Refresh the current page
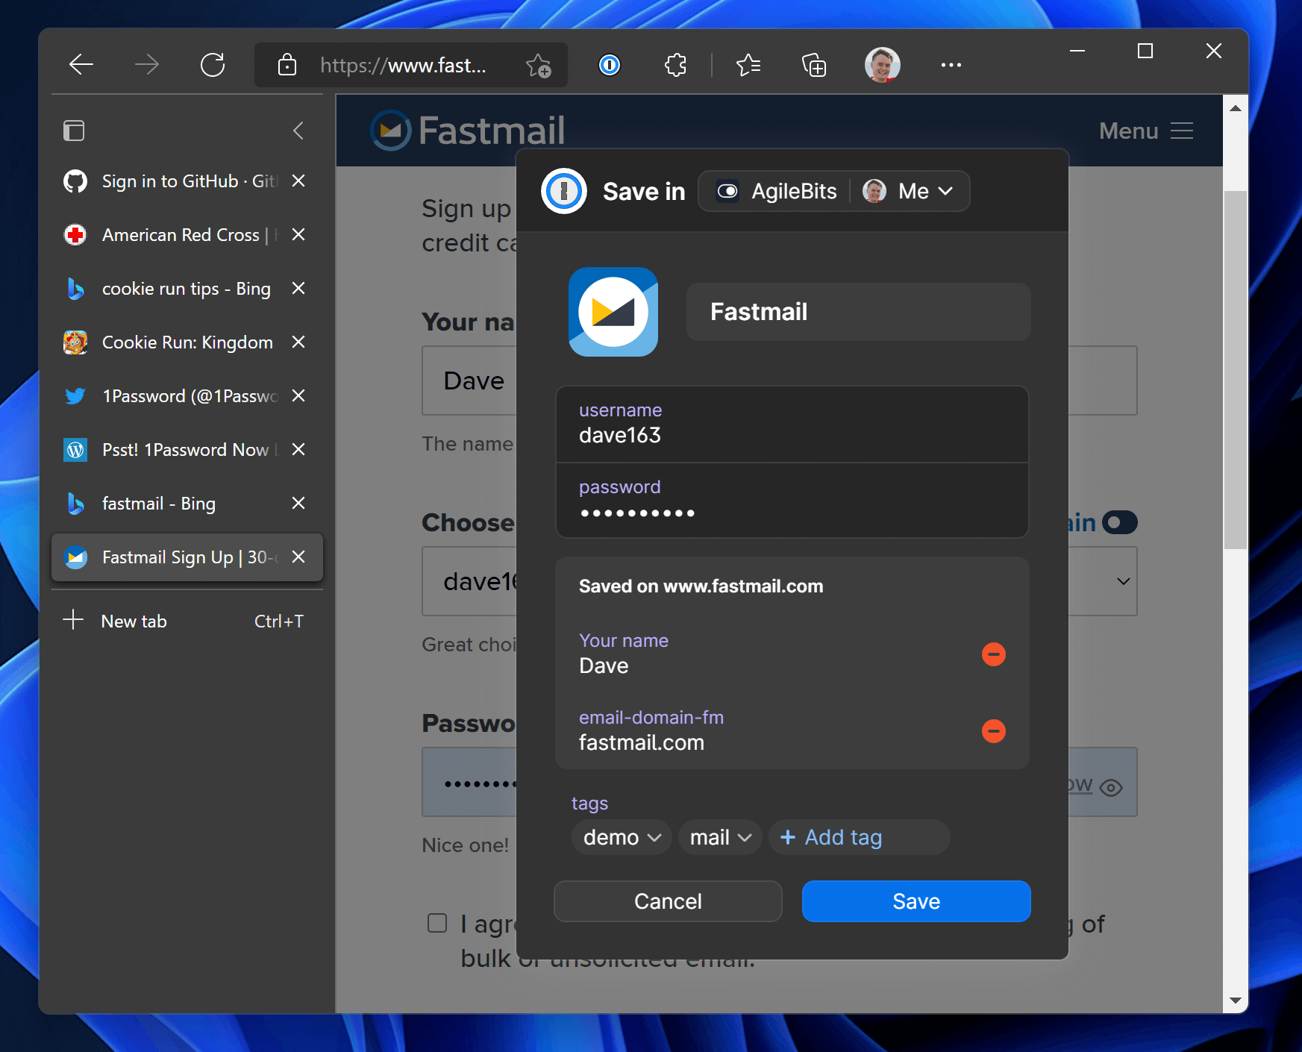Image resolution: width=1302 pixels, height=1052 pixels. (213, 64)
